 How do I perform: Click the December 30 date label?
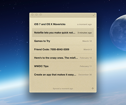85,75
